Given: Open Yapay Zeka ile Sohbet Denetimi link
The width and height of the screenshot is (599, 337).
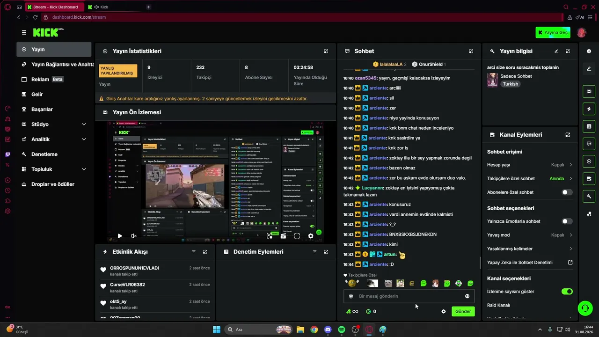Looking at the screenshot, I should tap(530, 263).
